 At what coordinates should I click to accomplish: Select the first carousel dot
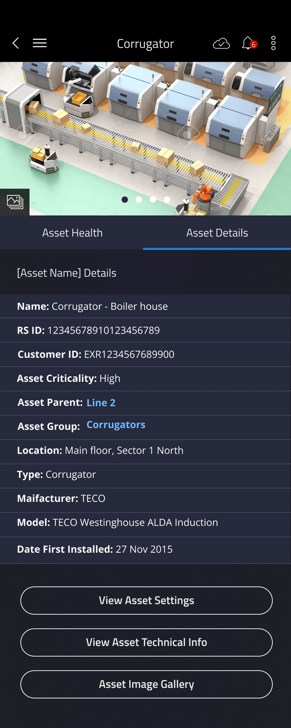(125, 200)
